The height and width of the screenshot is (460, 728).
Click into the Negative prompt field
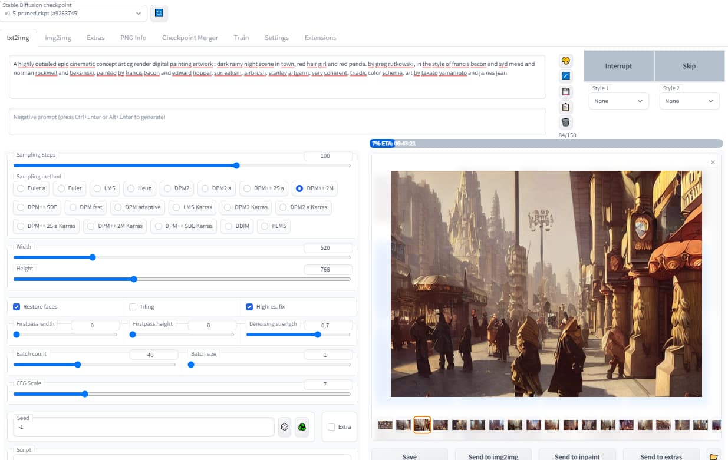tap(277, 121)
